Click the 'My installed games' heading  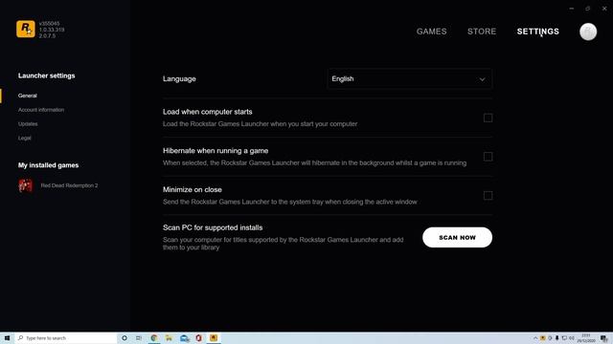[48, 165]
